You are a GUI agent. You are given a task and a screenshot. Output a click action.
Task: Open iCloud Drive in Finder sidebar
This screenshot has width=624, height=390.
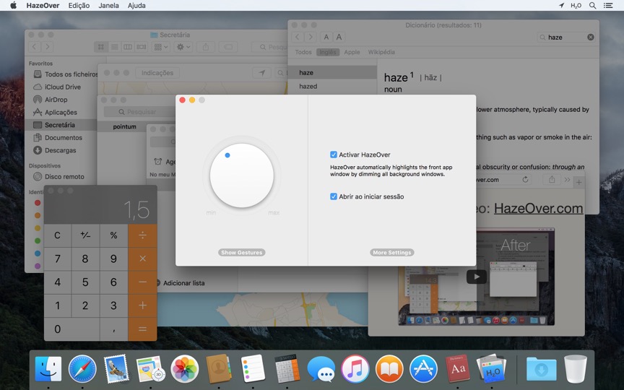63,87
